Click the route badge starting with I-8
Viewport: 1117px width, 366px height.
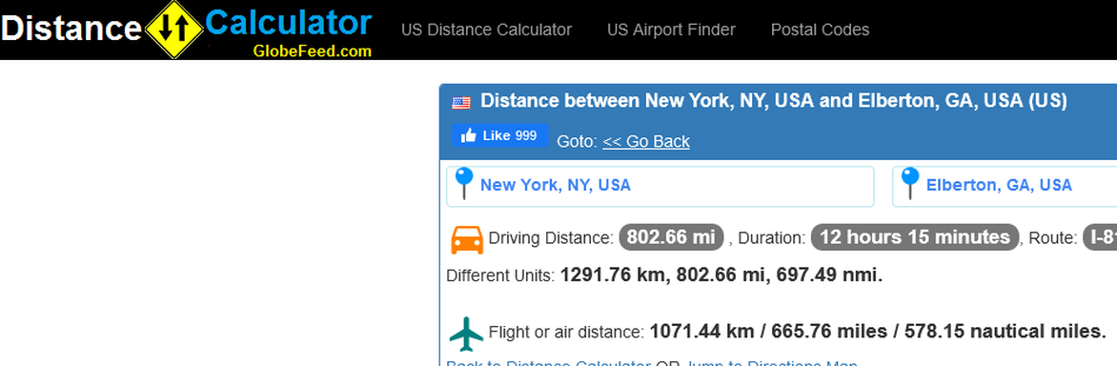click(1100, 237)
